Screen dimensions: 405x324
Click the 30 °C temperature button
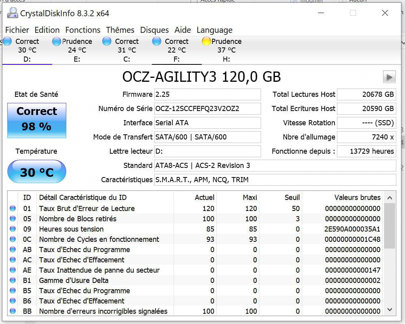pos(37,171)
